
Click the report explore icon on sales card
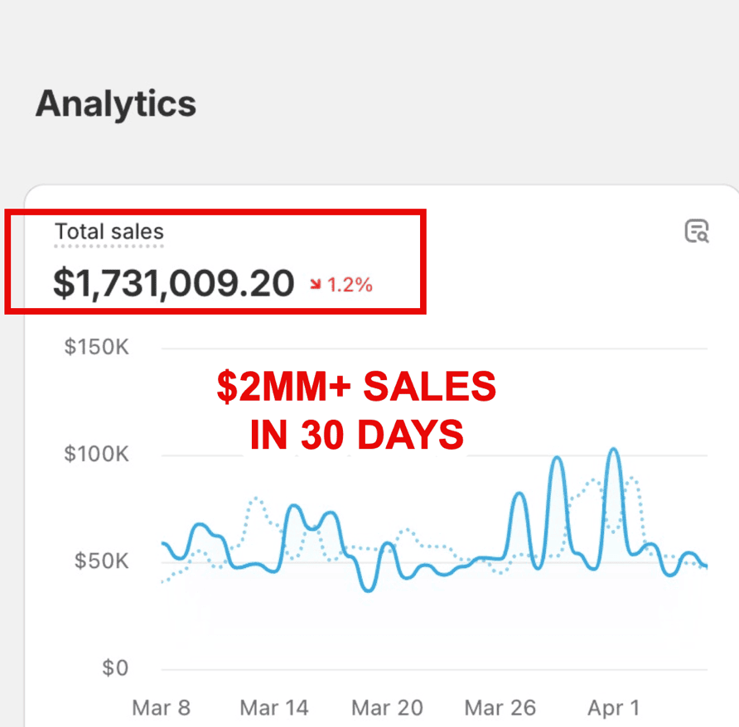tap(697, 231)
